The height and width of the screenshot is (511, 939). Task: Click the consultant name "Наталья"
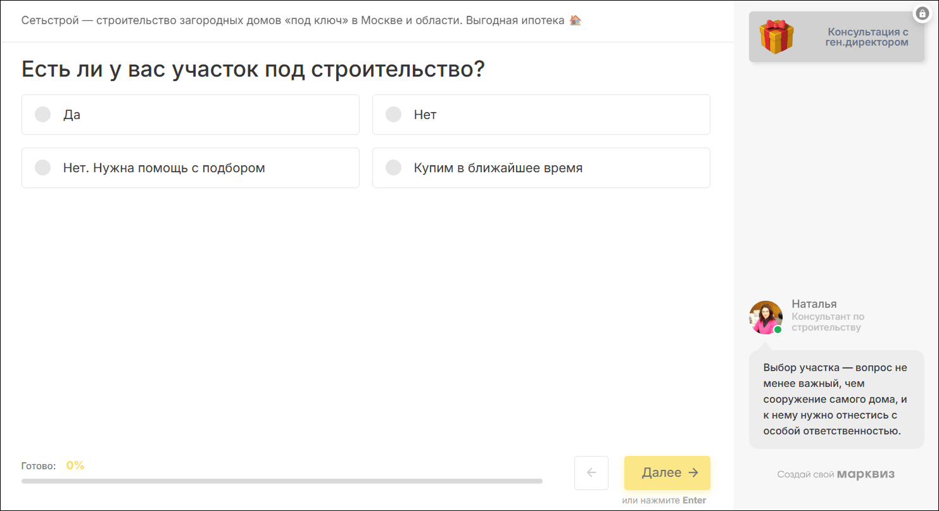814,304
